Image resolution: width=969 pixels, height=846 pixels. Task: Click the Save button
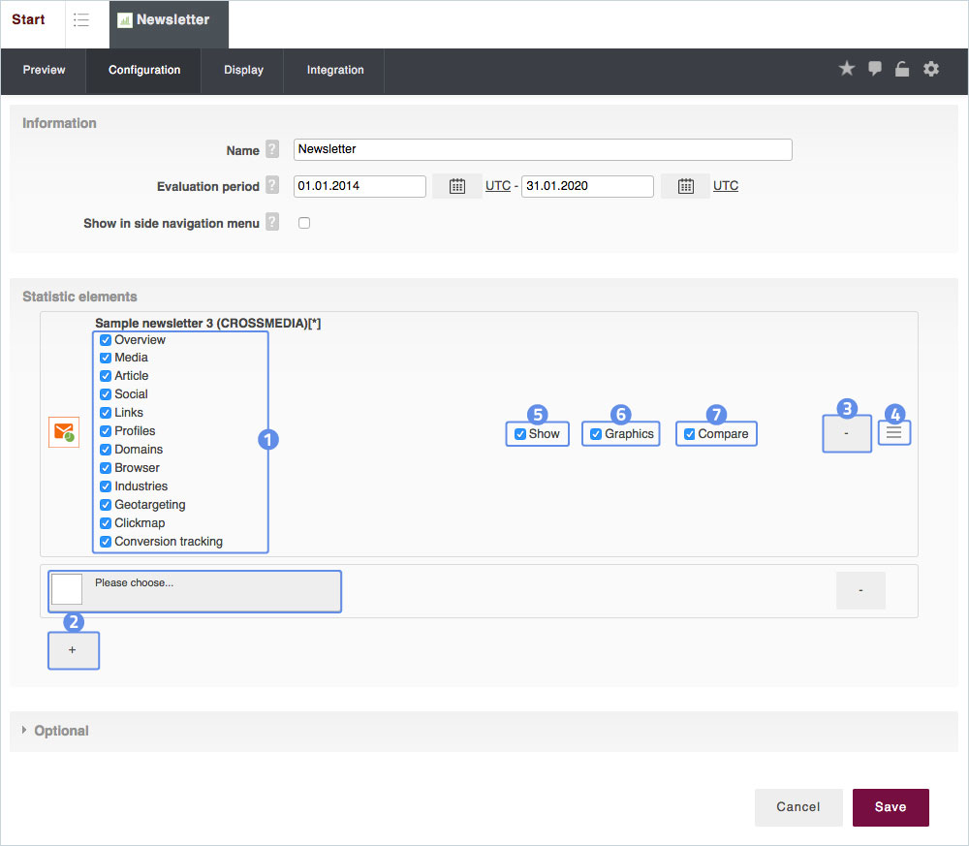890,807
